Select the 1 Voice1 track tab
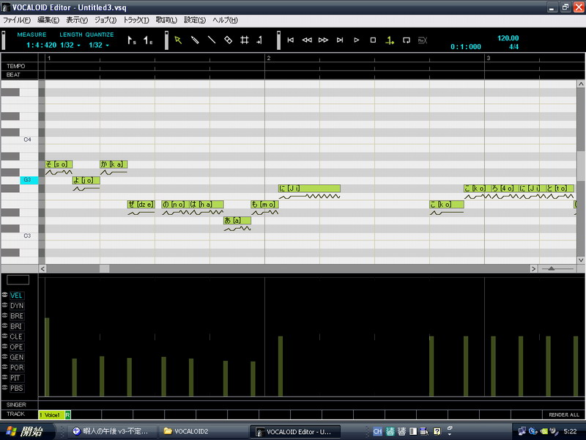This screenshot has width=586, height=440. [51, 415]
